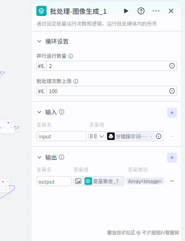
Task: Collapse the 循环设置 section
Action: click(x=39, y=41)
